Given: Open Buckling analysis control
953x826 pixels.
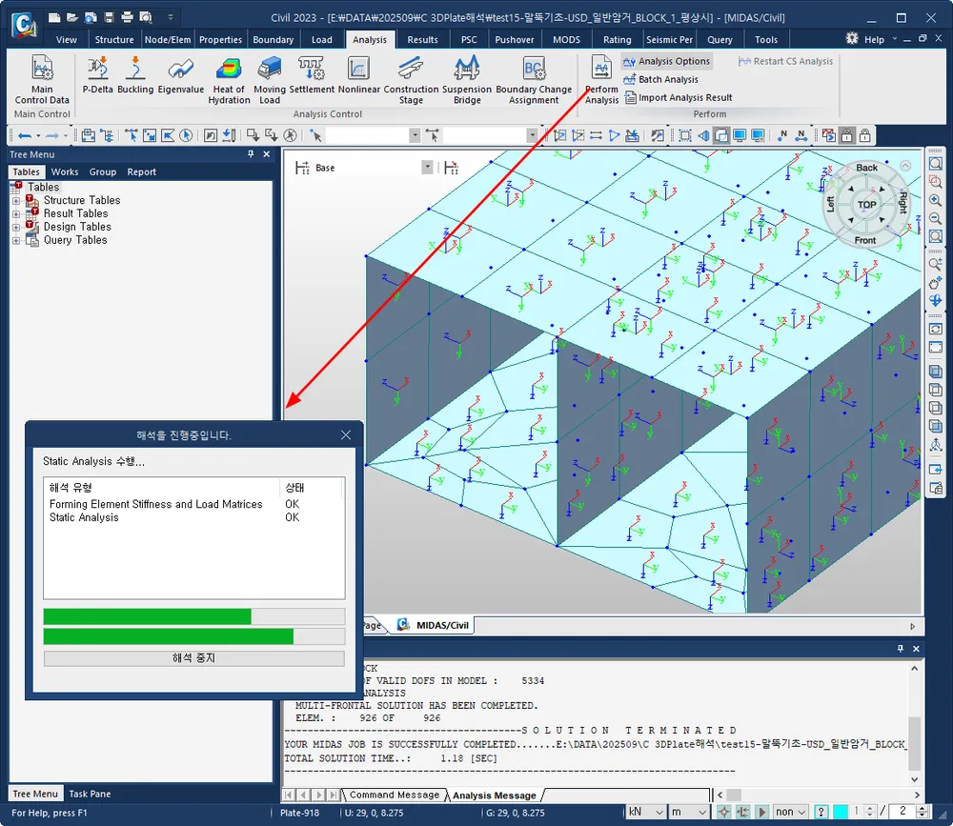Looking at the screenshot, I should coord(135,74).
